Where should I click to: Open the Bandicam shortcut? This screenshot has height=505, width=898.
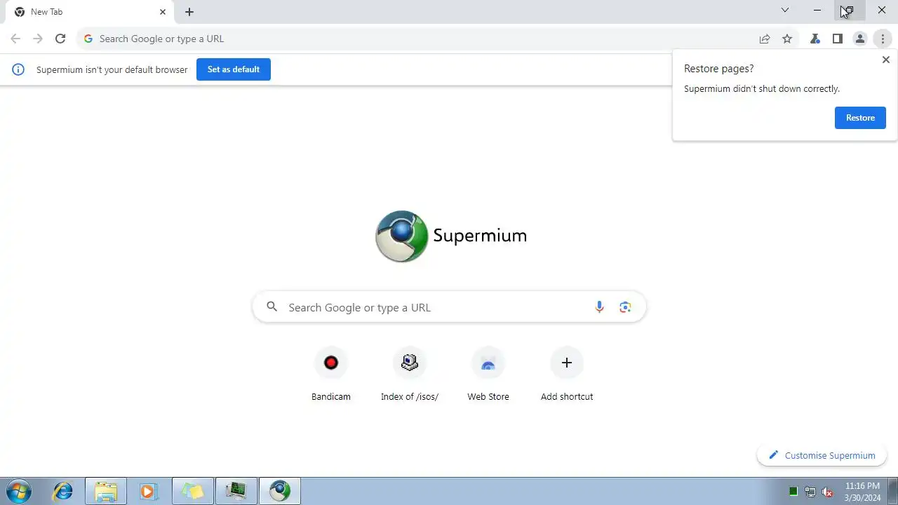pos(331,375)
